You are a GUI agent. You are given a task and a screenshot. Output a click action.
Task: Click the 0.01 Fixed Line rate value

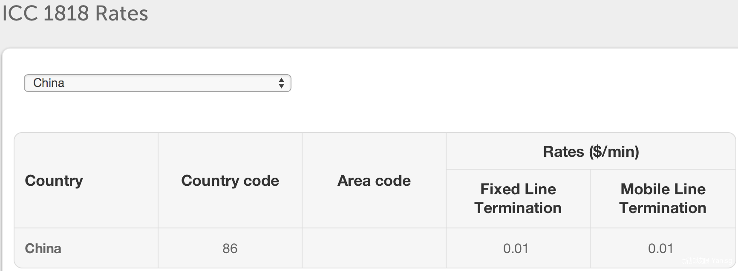tap(516, 248)
